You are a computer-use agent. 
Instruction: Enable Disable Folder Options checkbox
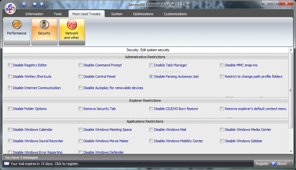point(10,109)
